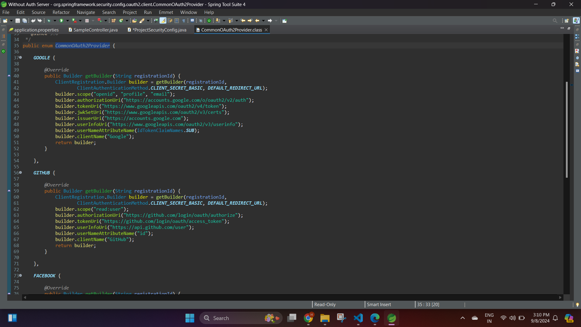The image size is (581, 327).
Task: Maximize the editor area button
Action: 569,28
